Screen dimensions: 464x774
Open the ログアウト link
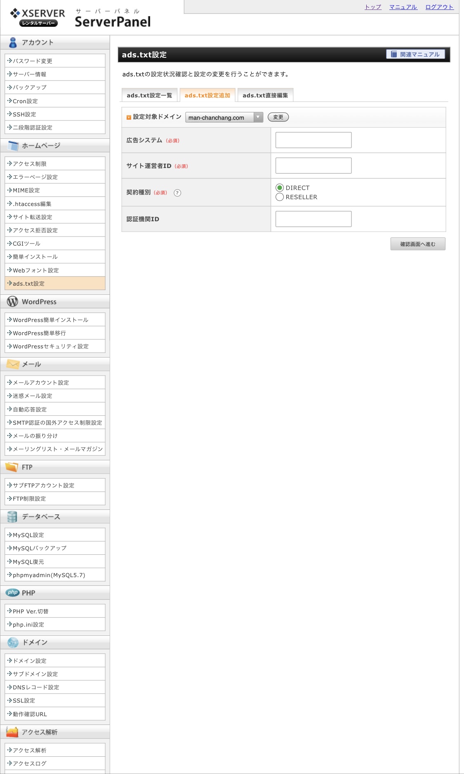pyautogui.click(x=439, y=7)
